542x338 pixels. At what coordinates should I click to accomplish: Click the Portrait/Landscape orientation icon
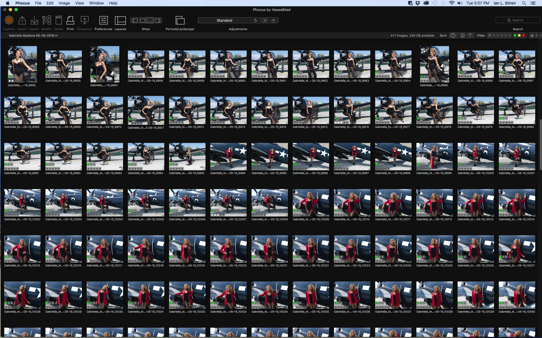(x=180, y=20)
